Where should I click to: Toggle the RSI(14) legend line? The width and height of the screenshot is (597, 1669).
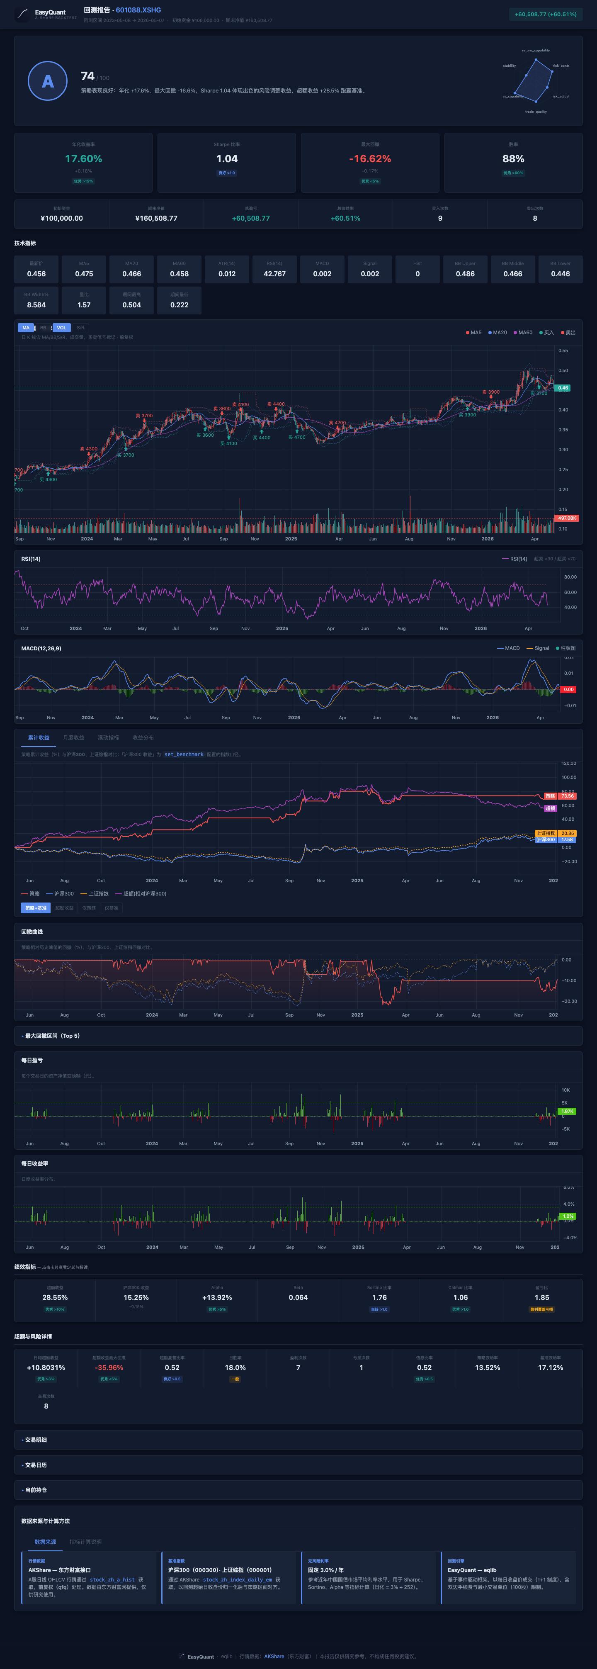point(514,559)
